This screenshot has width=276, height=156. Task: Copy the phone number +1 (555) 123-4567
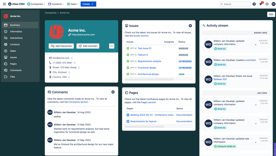point(75,63)
